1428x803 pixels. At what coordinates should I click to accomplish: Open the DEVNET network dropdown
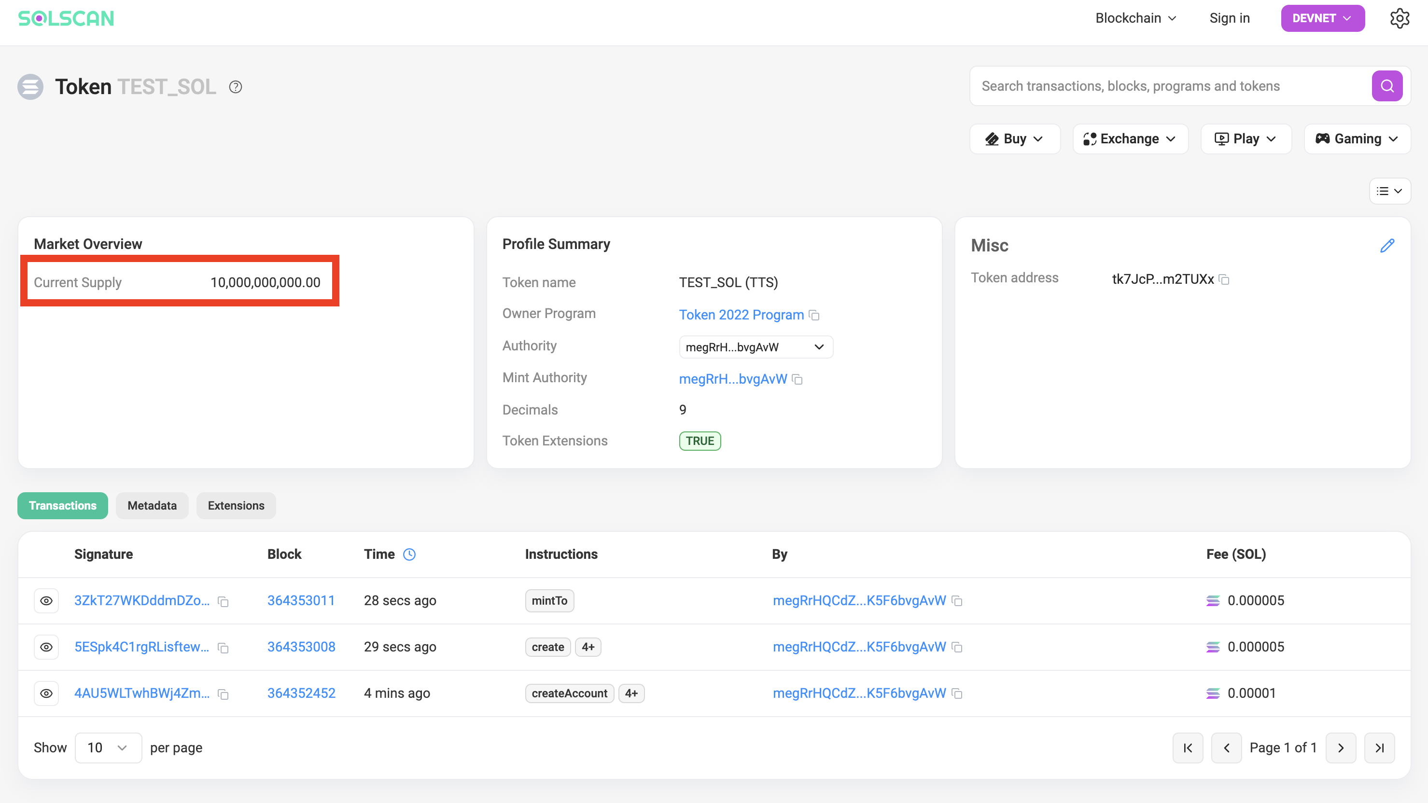[1322, 18]
